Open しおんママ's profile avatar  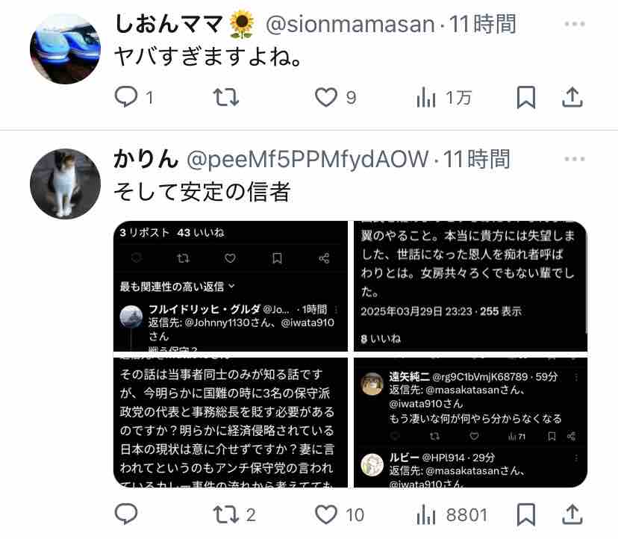pyautogui.click(x=65, y=49)
